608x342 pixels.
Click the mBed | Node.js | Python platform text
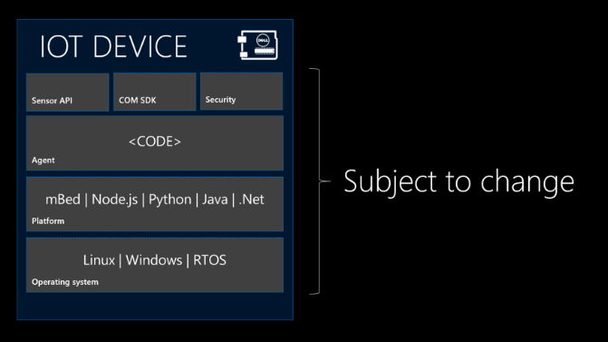(155, 200)
